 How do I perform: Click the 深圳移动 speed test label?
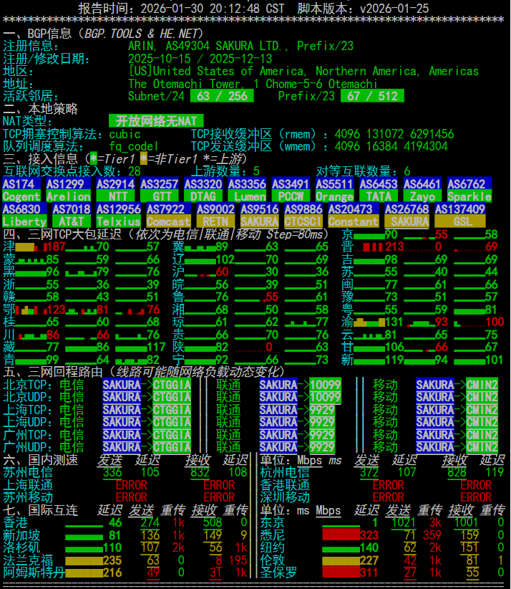pyautogui.click(x=285, y=497)
